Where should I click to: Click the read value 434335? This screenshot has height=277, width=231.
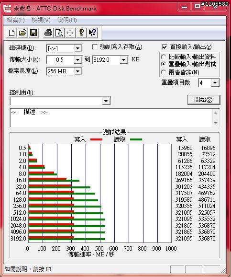(207, 186)
